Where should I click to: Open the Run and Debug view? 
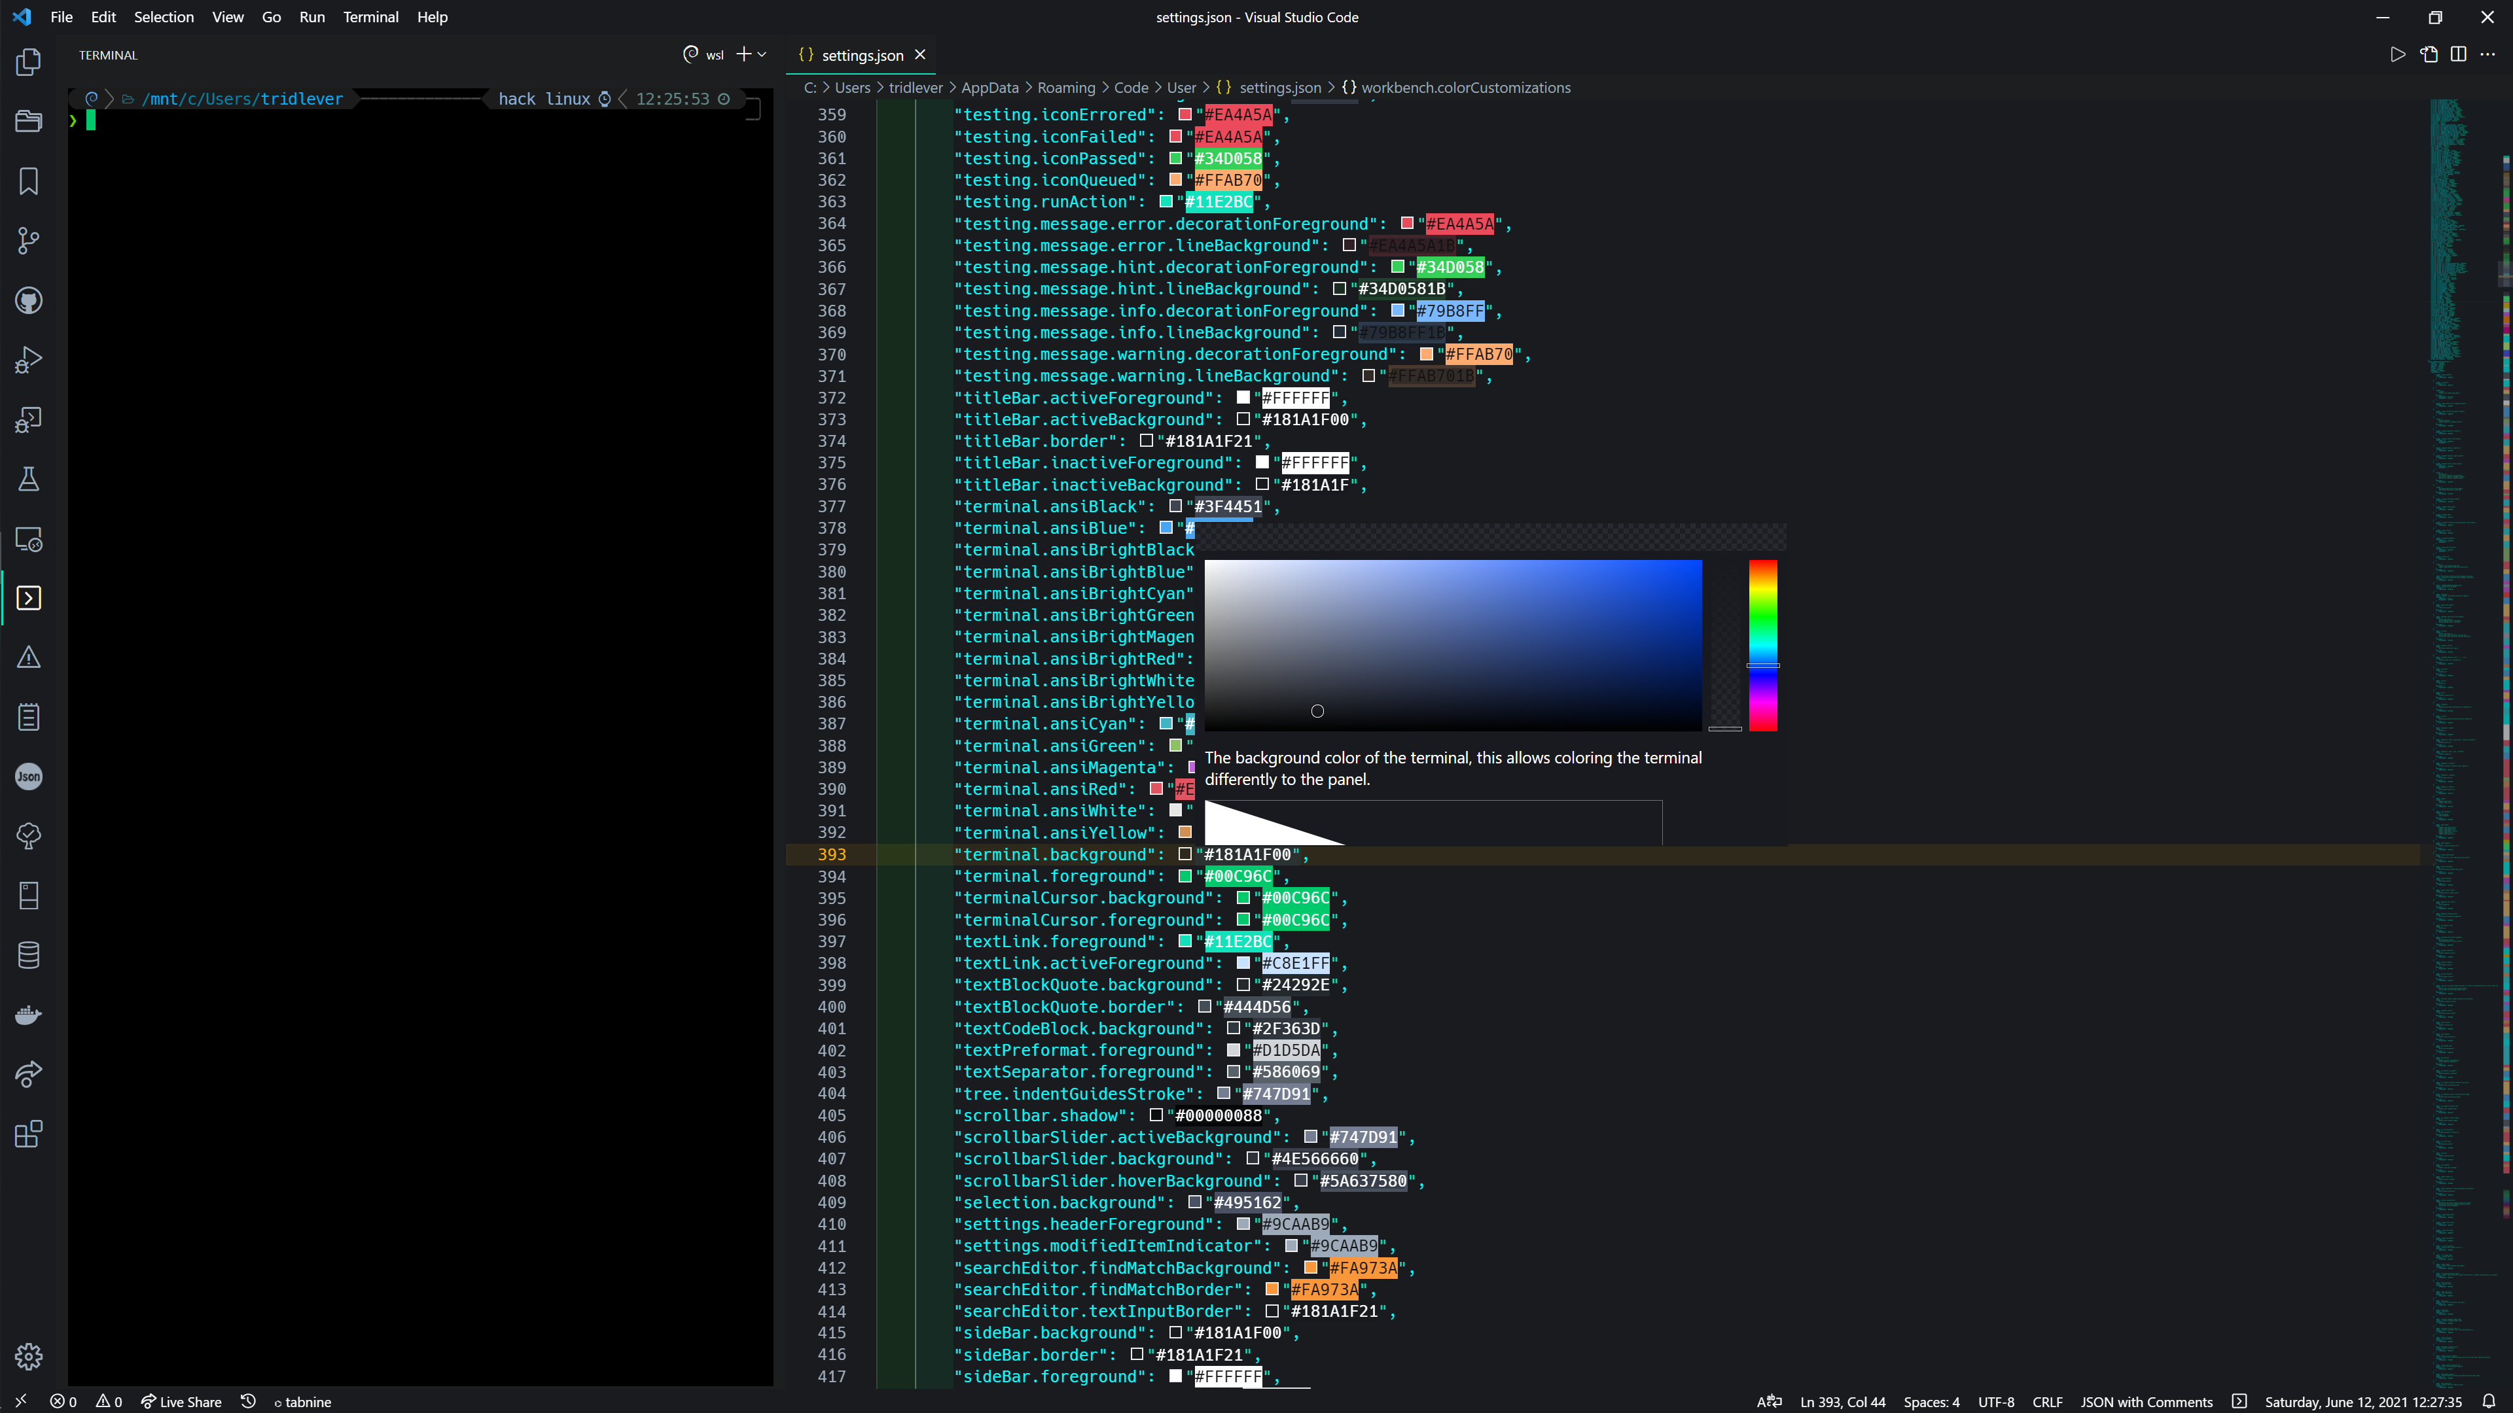28,359
